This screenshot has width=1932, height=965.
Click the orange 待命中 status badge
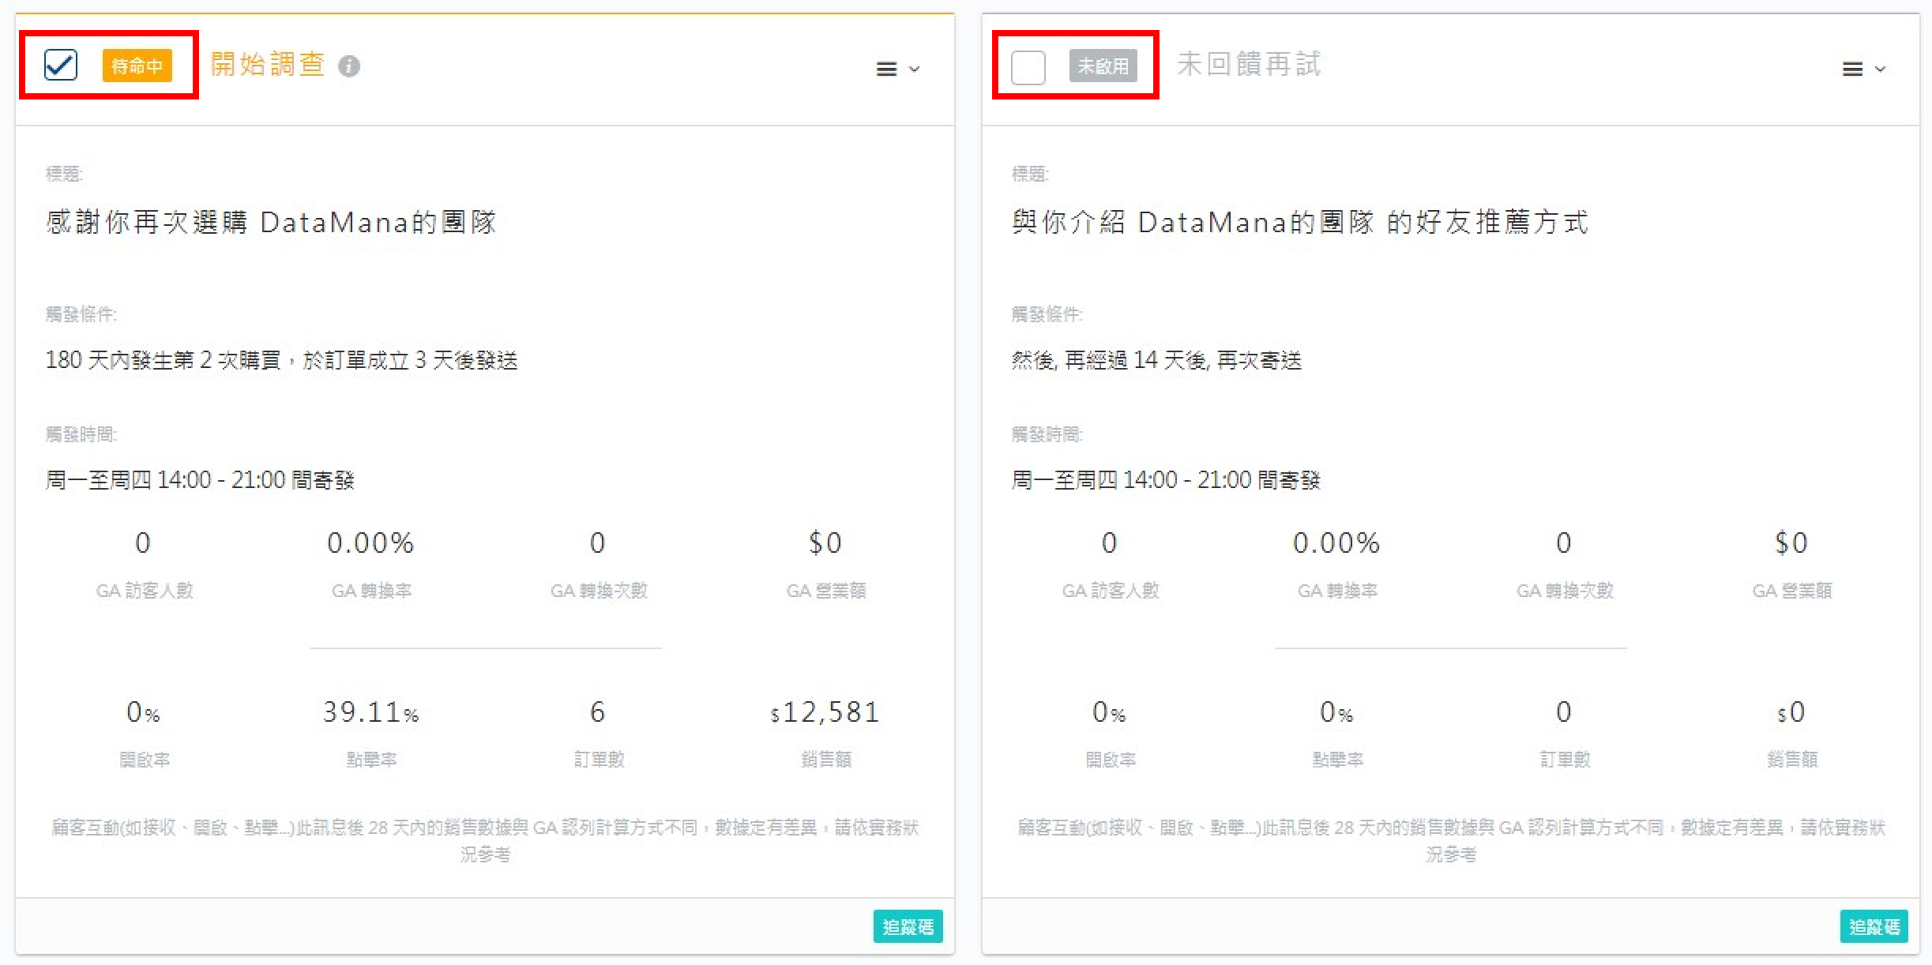pos(137,66)
